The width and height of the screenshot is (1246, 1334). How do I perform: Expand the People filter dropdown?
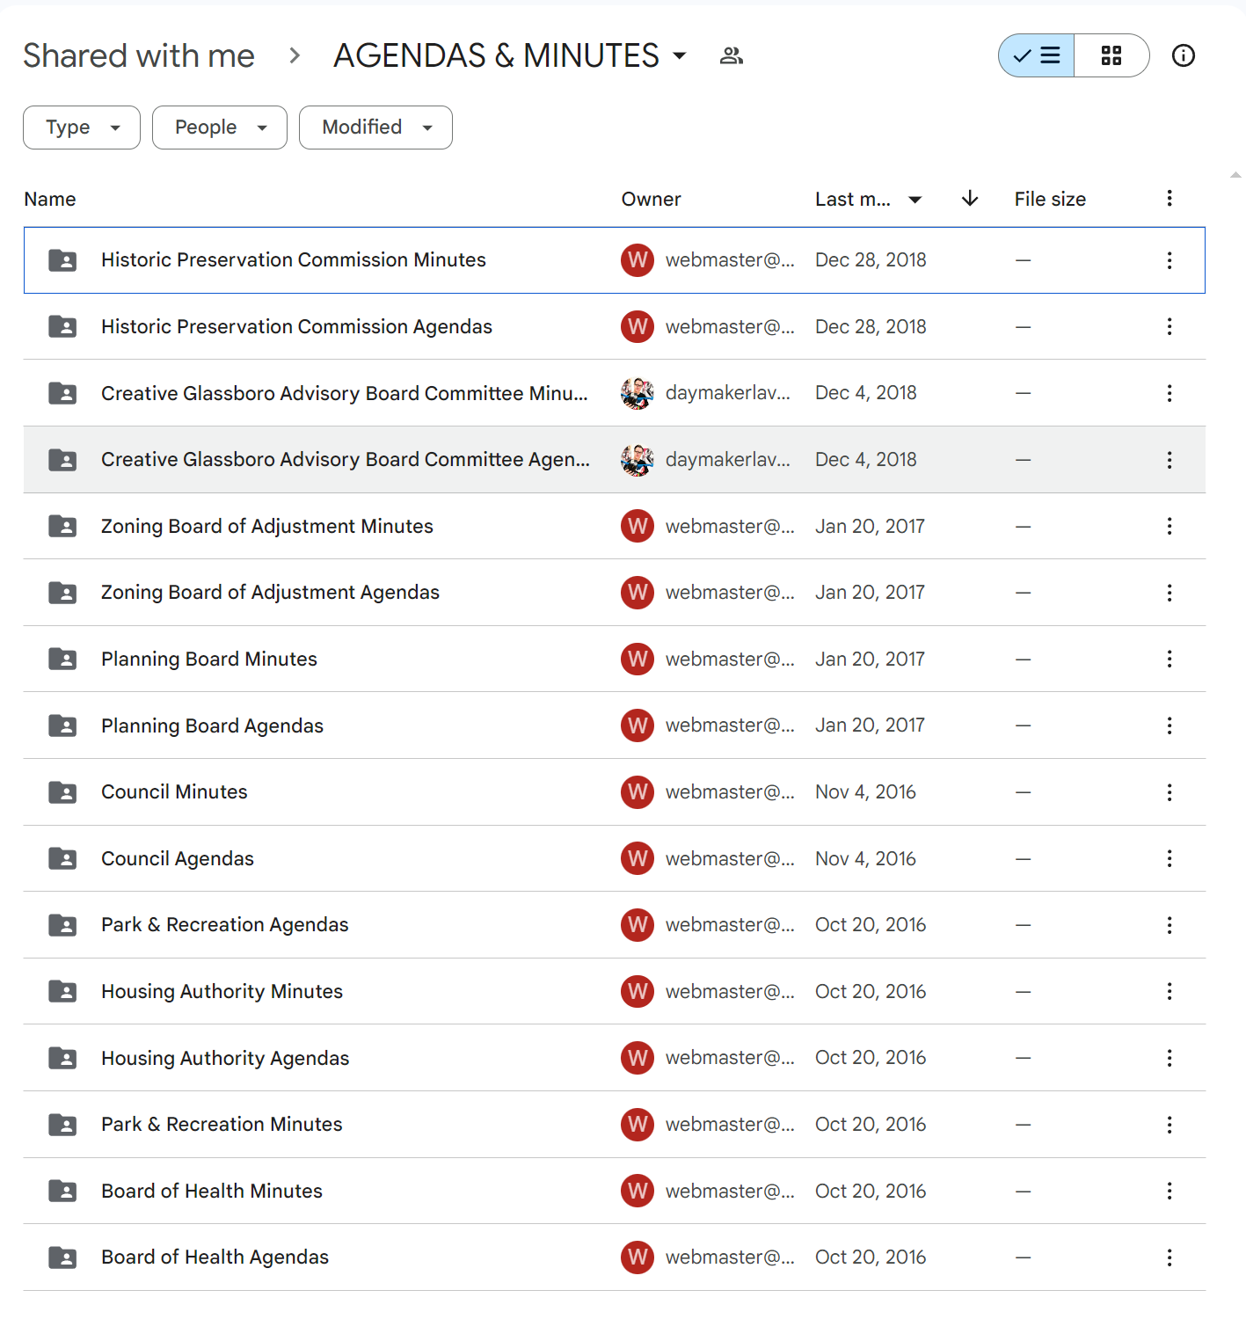click(220, 128)
